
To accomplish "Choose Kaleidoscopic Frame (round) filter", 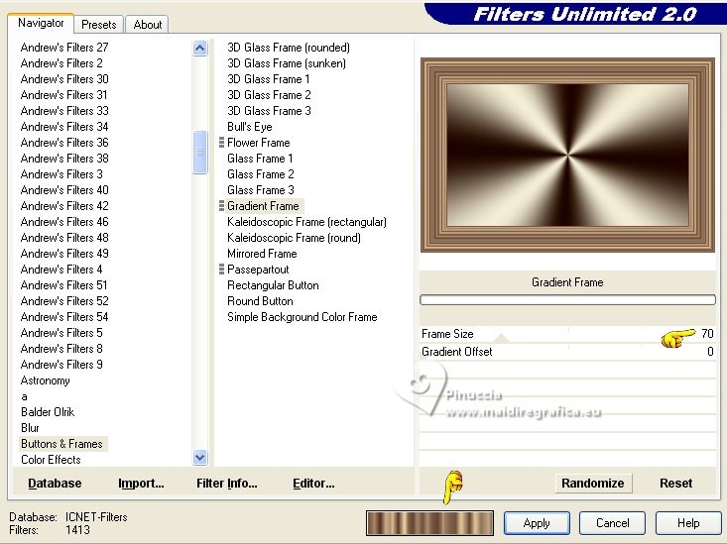I will [x=294, y=238].
